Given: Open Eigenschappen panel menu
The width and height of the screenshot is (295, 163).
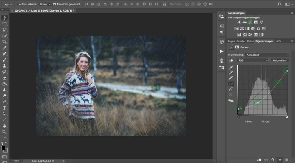Looking at the screenshot, I should pos(292,41).
